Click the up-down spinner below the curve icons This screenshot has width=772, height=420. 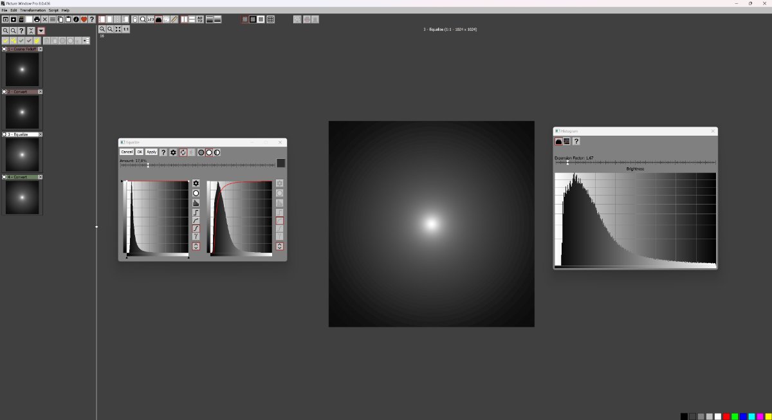[x=196, y=246]
